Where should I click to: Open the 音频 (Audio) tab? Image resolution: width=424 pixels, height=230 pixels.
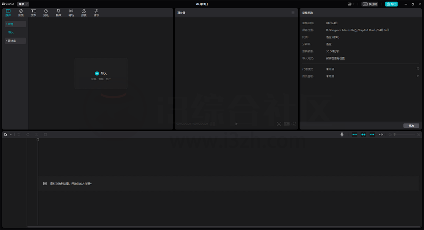[21, 13]
